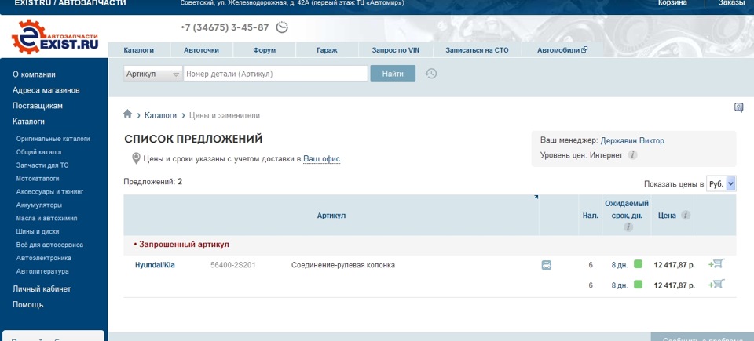The image size is (754, 341).
Task: Click the part number input field
Action: pos(276,74)
